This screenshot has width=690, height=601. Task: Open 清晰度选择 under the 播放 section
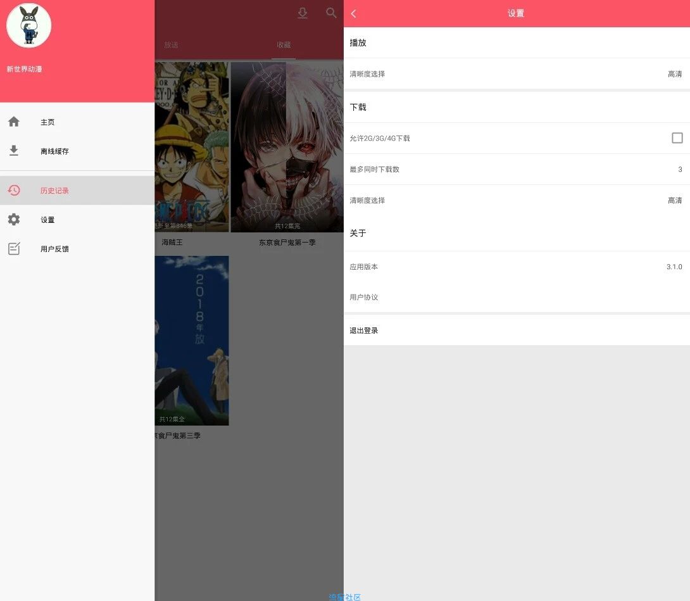[x=517, y=74]
